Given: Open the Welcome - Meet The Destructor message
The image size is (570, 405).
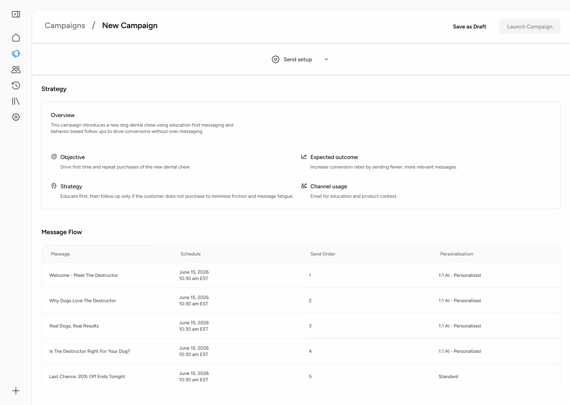Looking at the screenshot, I should pyautogui.click(x=84, y=275).
